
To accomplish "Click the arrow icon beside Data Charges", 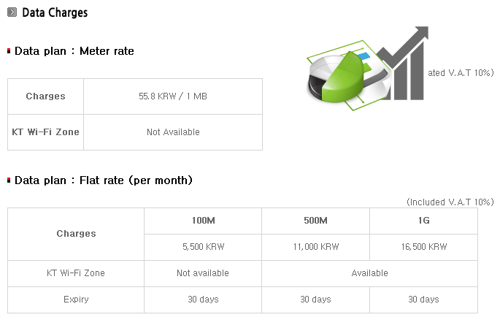I will click(12, 12).
